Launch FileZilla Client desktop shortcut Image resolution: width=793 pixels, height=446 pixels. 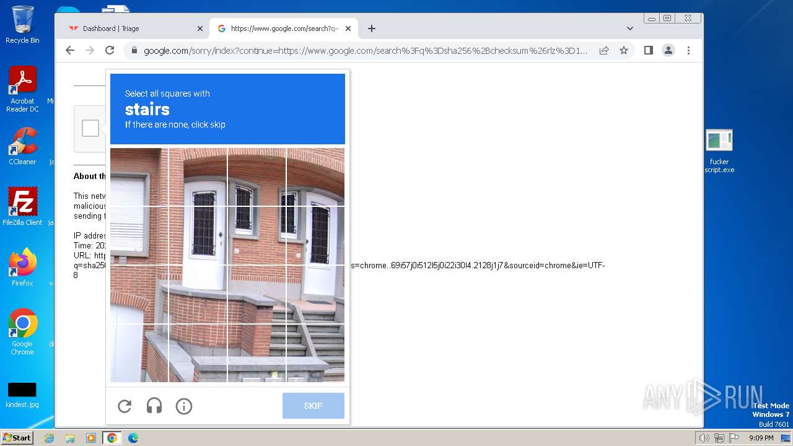(22, 207)
